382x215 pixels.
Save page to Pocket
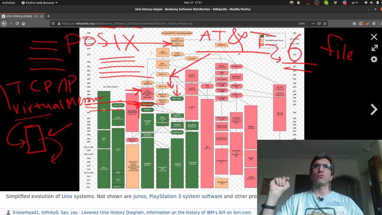click(319, 24)
